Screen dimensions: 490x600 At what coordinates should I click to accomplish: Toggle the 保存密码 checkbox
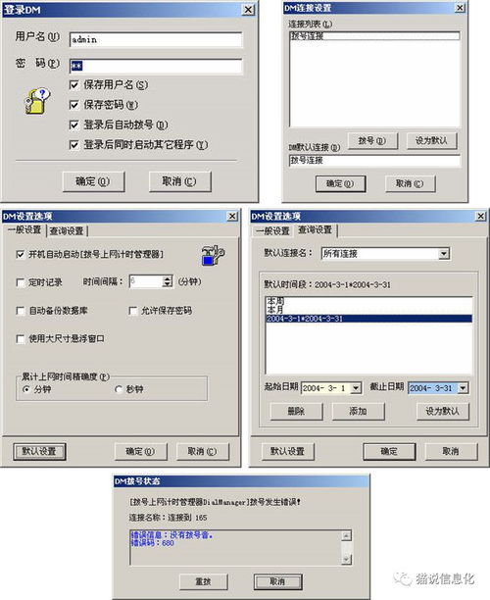click(74, 105)
